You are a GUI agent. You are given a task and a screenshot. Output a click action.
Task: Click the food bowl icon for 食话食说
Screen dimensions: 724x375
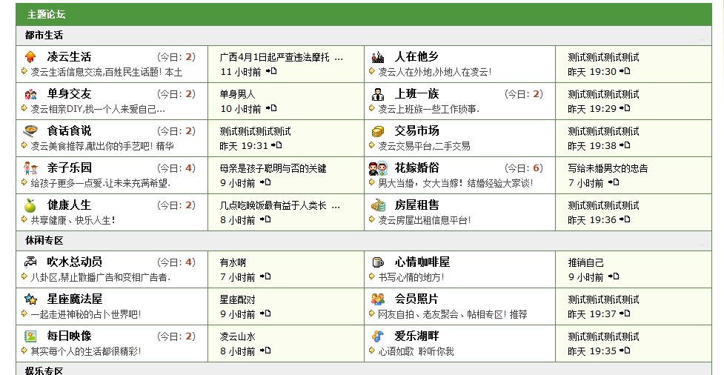(x=30, y=131)
